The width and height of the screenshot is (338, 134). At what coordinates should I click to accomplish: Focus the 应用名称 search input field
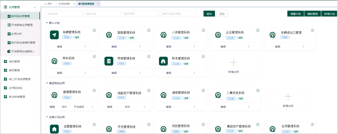(x=64, y=14)
